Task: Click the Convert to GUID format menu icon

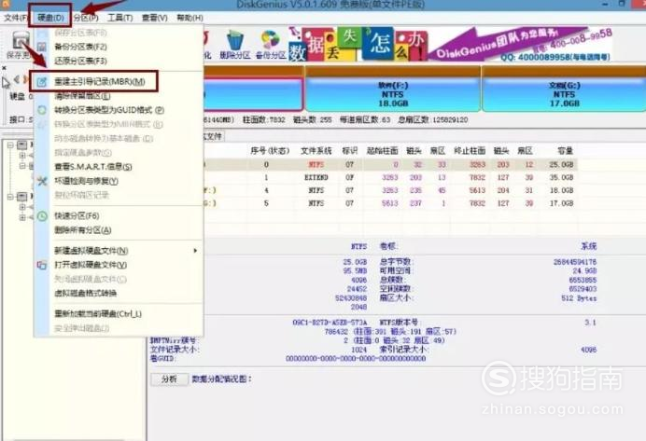Action: [x=42, y=110]
